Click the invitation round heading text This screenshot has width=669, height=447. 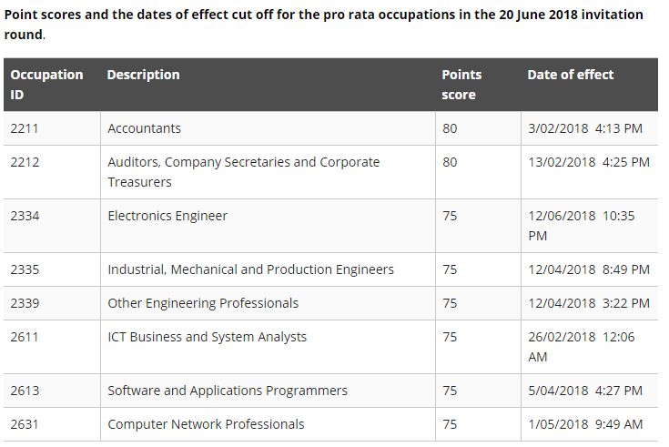pos(323,25)
